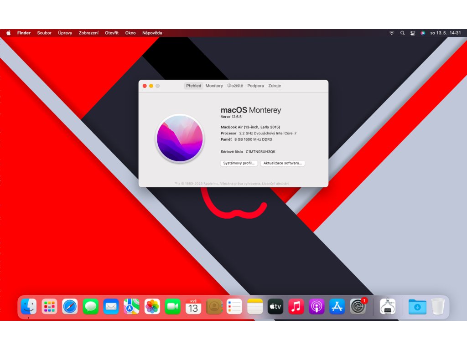The image size is (467, 350).
Task: Open Spotlight search in menu bar
Action: (x=402, y=33)
